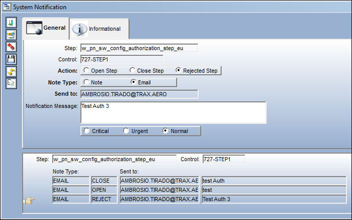Click the 'Notification Message:' label
This screenshot has height=220, width=352.
coord(52,106)
